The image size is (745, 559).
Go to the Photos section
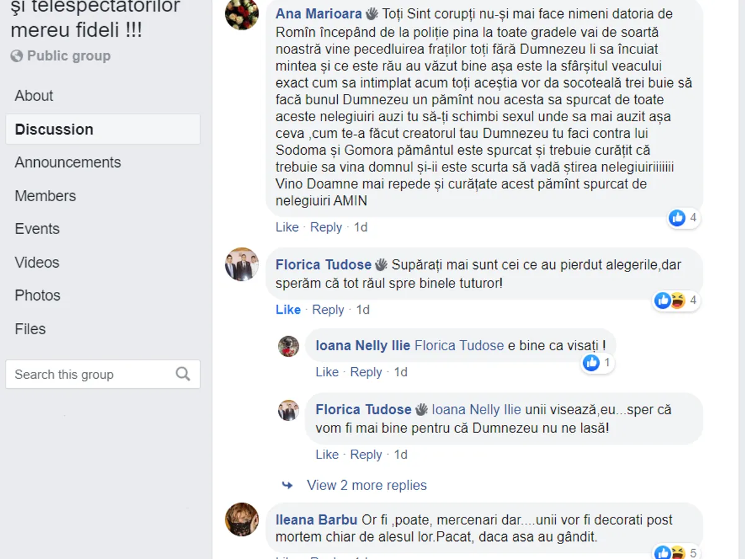[x=38, y=295]
